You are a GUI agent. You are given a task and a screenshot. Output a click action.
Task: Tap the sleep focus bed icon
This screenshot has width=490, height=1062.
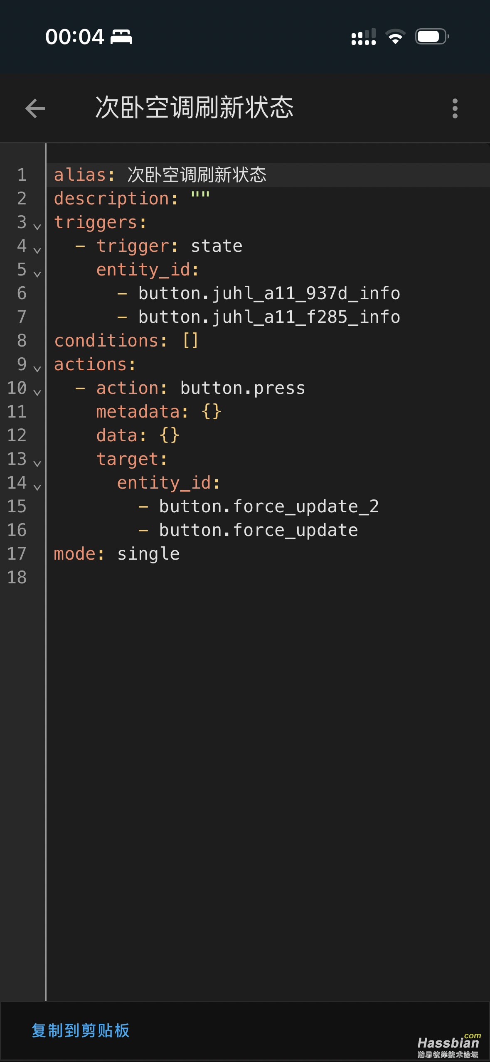[121, 37]
